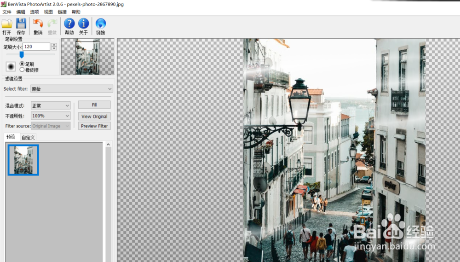The image size is (460, 262).
Task: Click the main canvas street photo
Action: 334,150
